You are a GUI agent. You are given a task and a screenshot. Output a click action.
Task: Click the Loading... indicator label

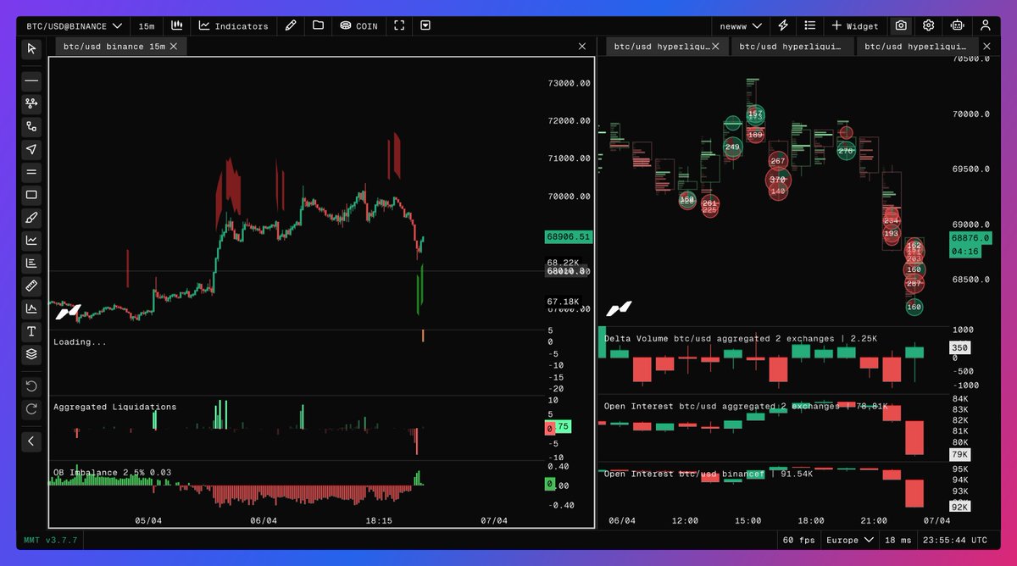pyautogui.click(x=80, y=341)
